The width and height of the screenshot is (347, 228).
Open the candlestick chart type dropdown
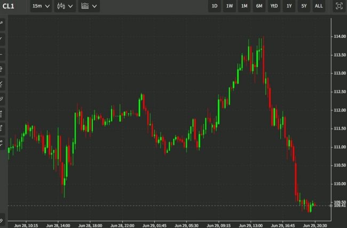(65, 6)
